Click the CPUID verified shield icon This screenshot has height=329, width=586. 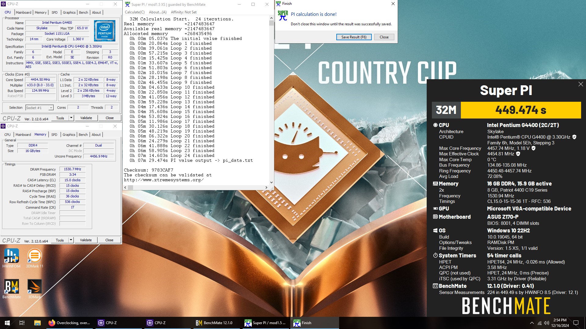574,137
